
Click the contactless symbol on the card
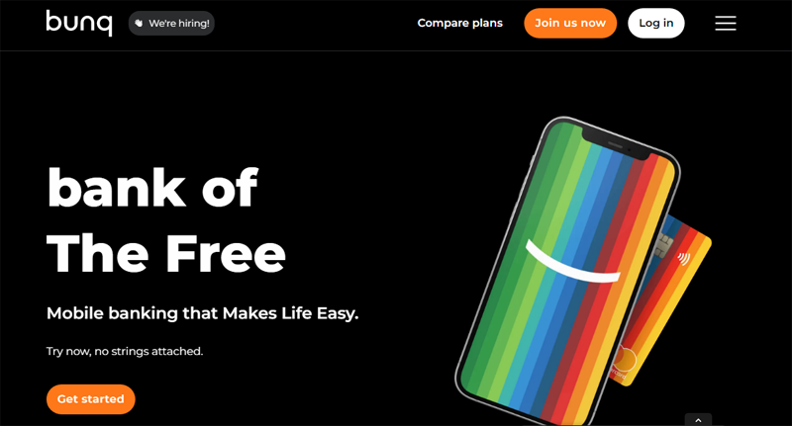click(x=684, y=259)
